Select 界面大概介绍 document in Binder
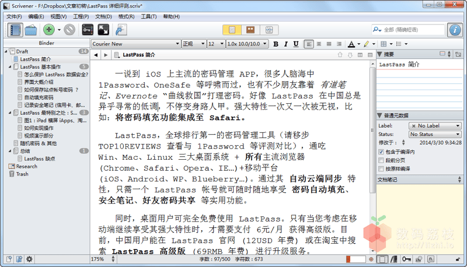The height and width of the screenshot is (267, 467). 39,82
